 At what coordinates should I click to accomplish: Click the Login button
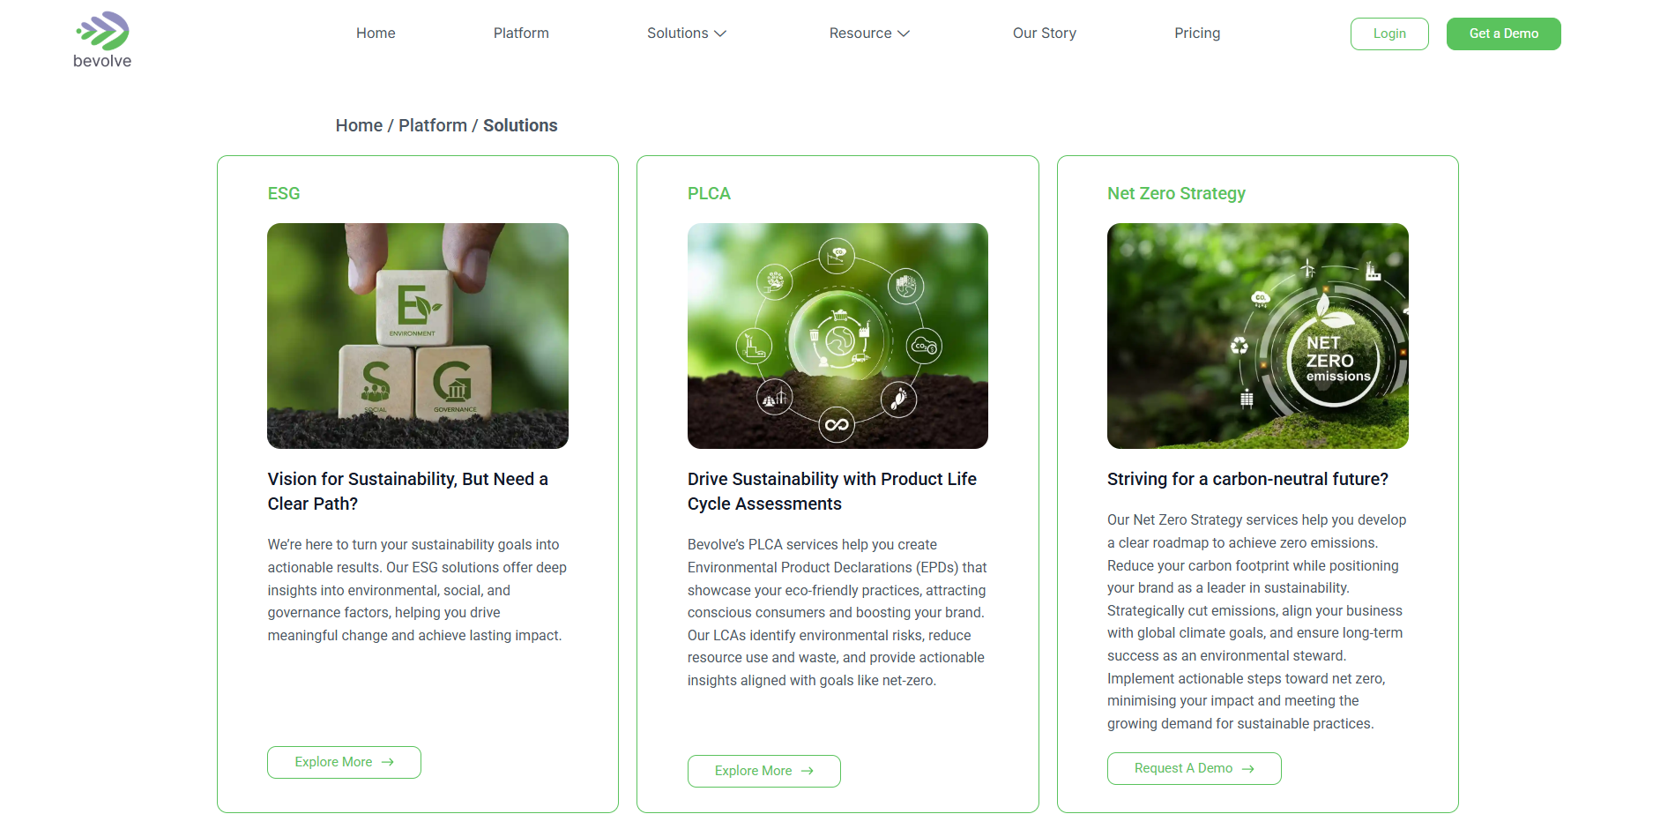[1389, 34]
